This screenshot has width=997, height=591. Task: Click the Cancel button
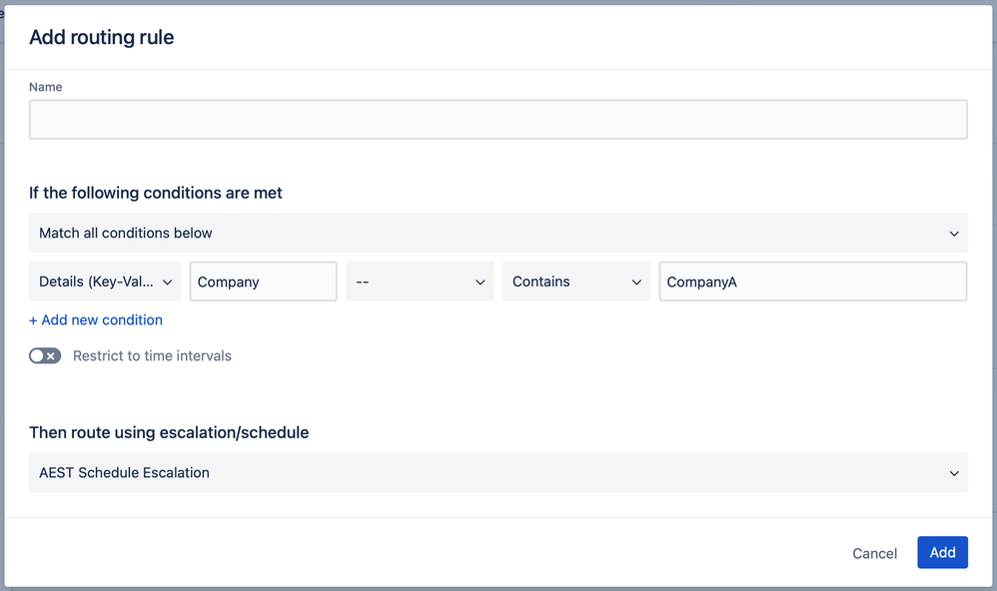(x=874, y=553)
